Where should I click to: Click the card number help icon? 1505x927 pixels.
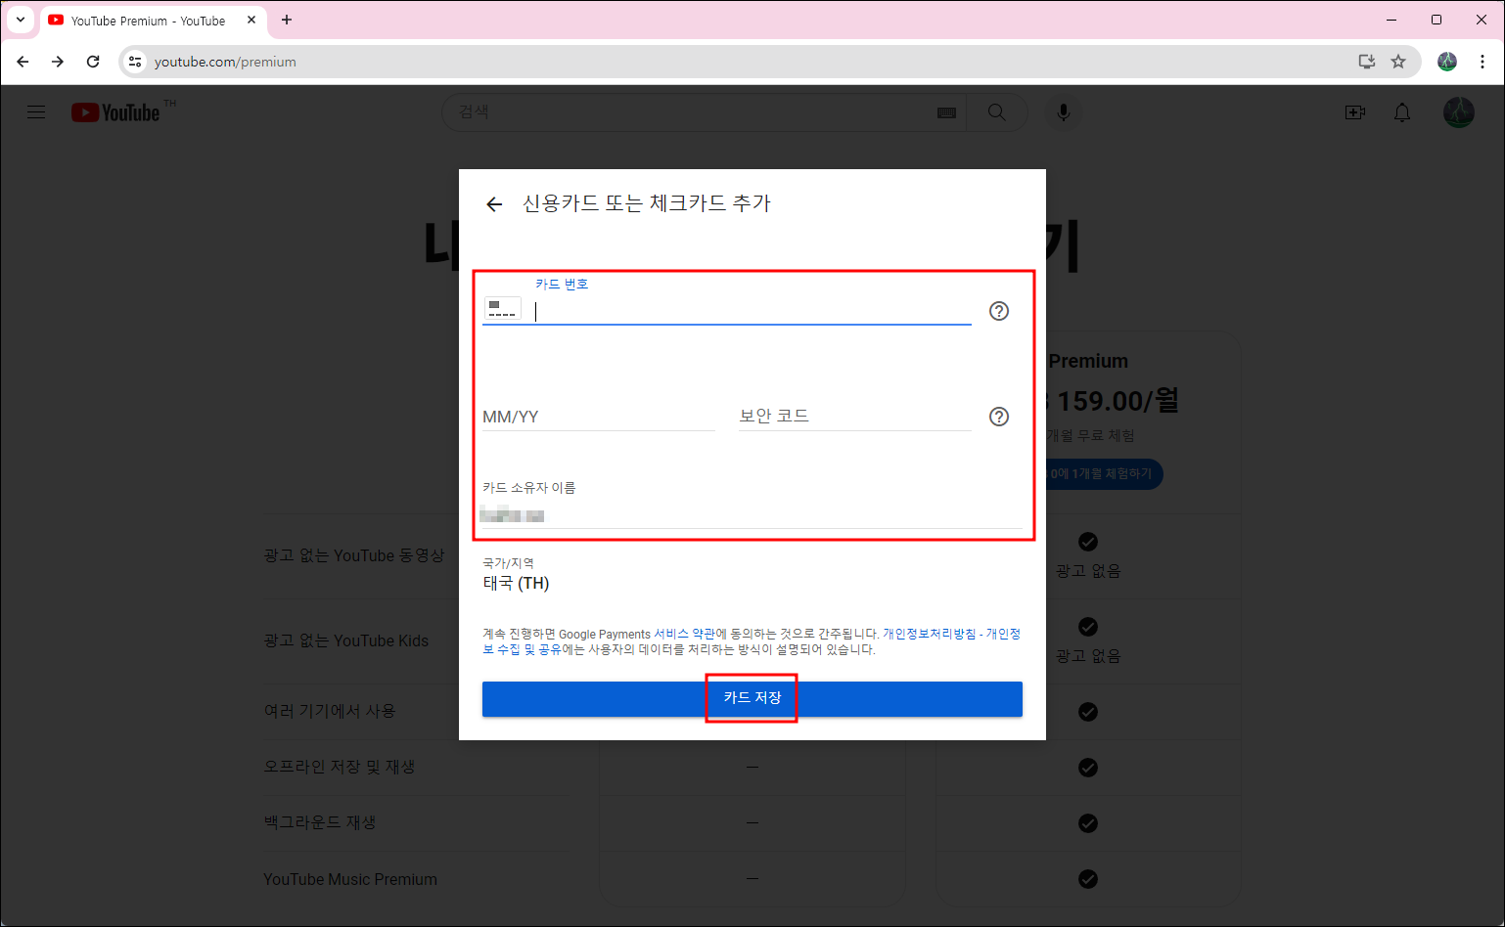(x=998, y=311)
